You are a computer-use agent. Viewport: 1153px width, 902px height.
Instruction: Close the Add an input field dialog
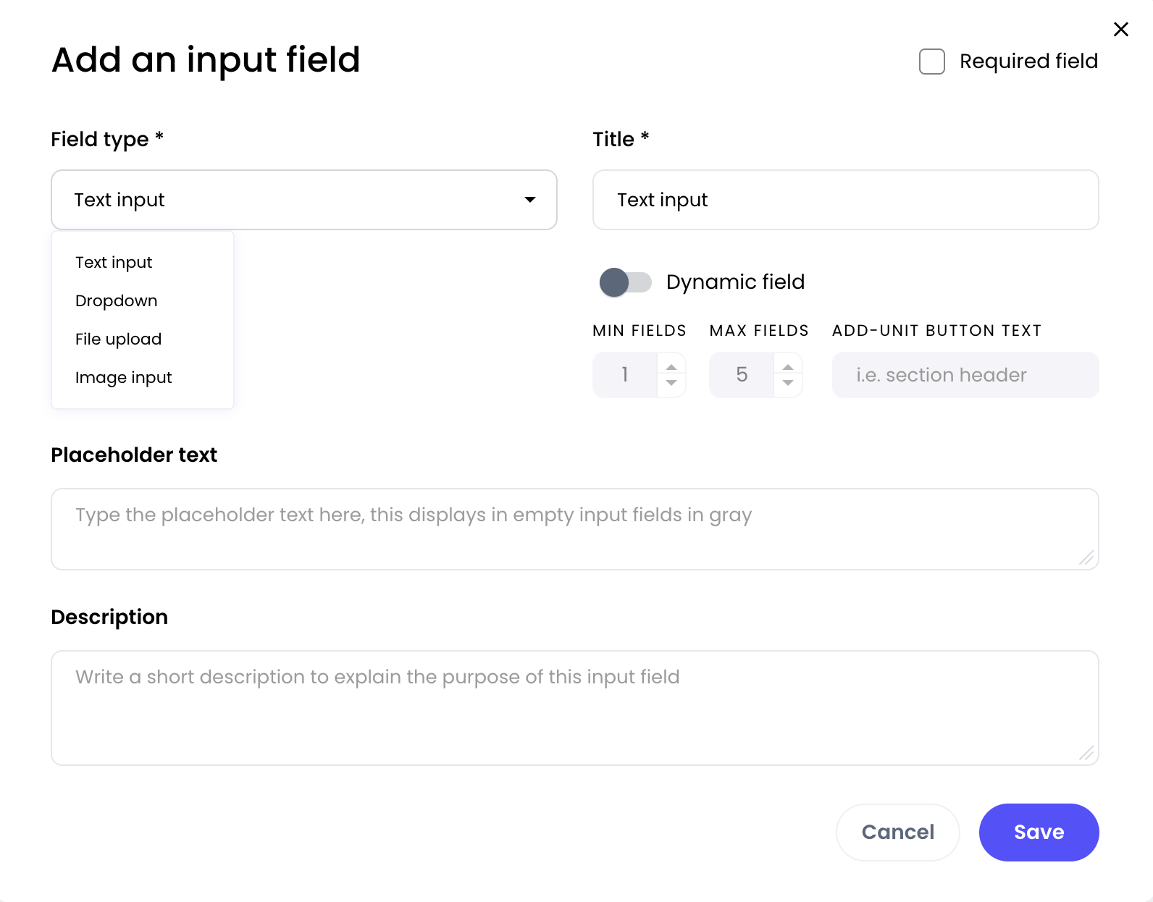1120,29
